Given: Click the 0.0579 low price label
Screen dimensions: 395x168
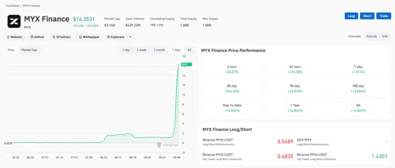Looking at the screenshot, I should [x=8, y=143].
